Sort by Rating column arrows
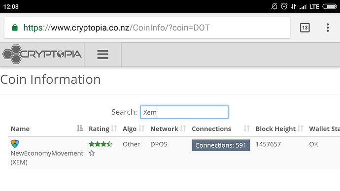The height and width of the screenshot is (191, 340). click(114, 128)
